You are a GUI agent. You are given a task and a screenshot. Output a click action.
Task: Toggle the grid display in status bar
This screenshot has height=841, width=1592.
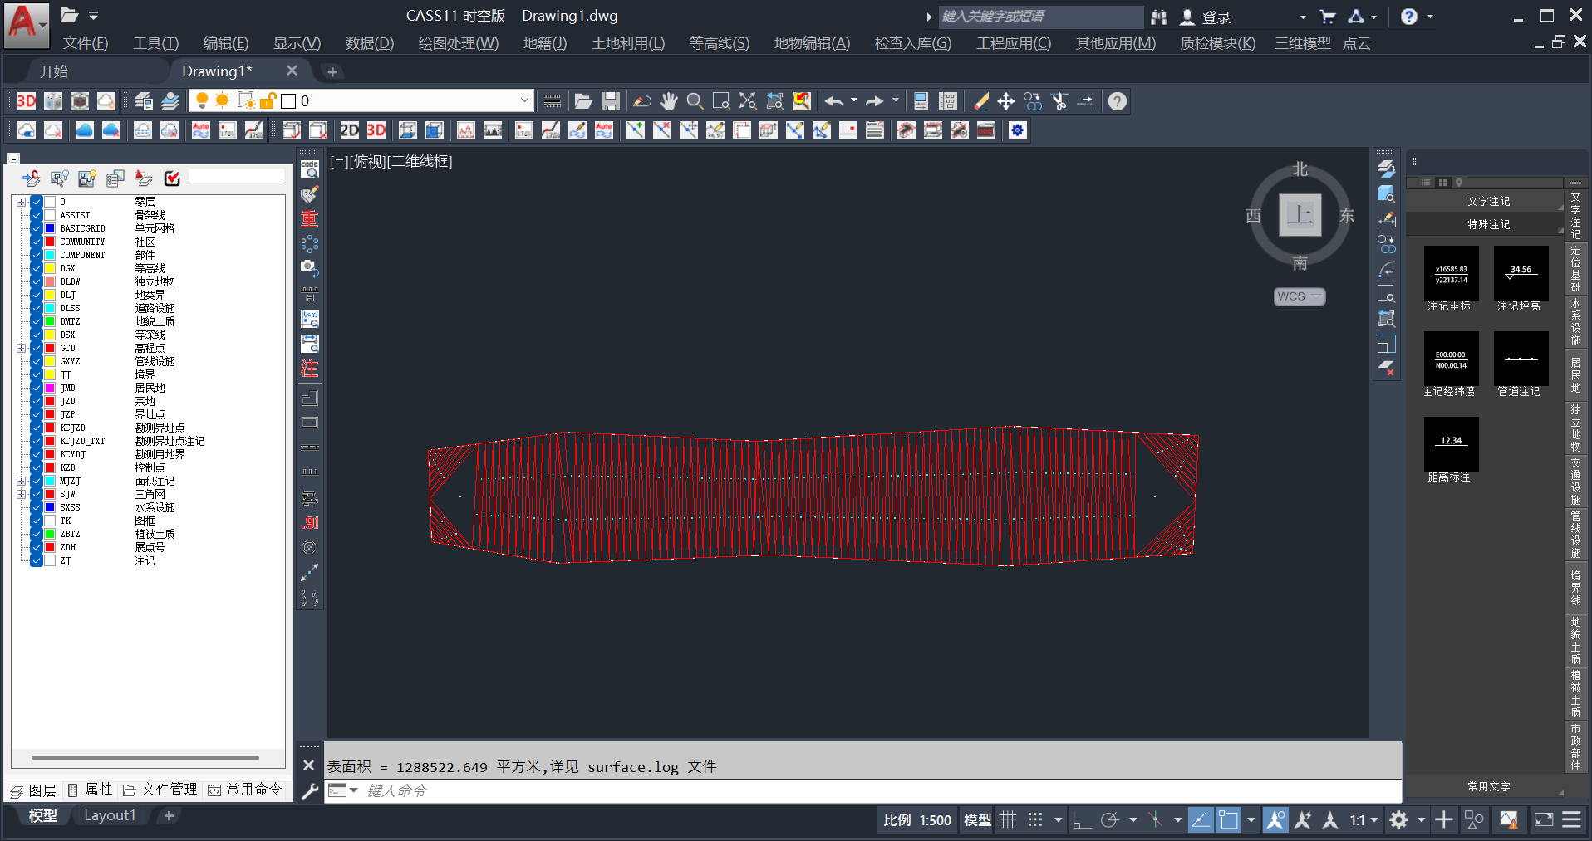(1008, 820)
